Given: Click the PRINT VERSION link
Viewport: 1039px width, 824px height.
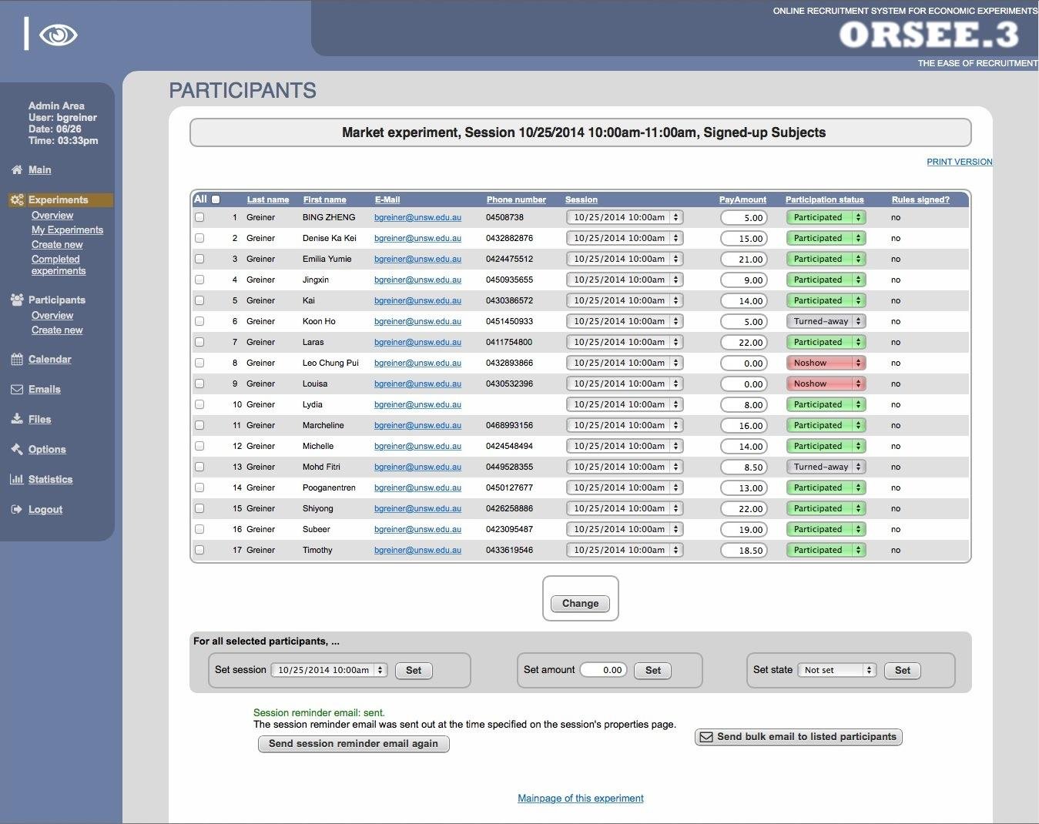Looking at the screenshot, I should pos(959,162).
